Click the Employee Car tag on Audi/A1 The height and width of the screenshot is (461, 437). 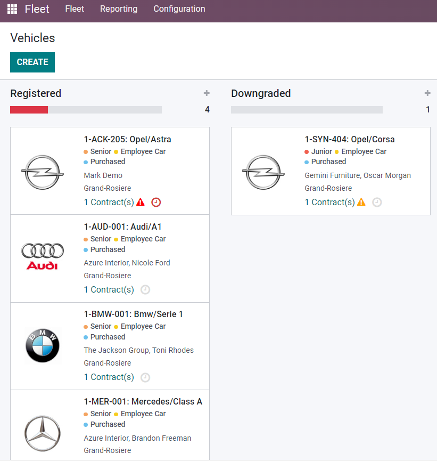click(140, 239)
